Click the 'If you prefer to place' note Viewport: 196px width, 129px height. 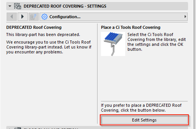[141, 108]
